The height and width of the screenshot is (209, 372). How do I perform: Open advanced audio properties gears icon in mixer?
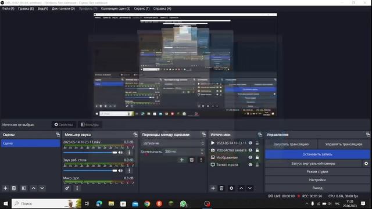click(67, 188)
